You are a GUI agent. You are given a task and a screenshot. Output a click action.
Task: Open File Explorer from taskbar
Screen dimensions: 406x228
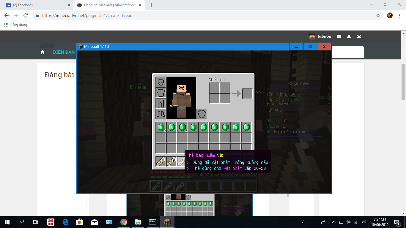pyautogui.click(x=138, y=222)
